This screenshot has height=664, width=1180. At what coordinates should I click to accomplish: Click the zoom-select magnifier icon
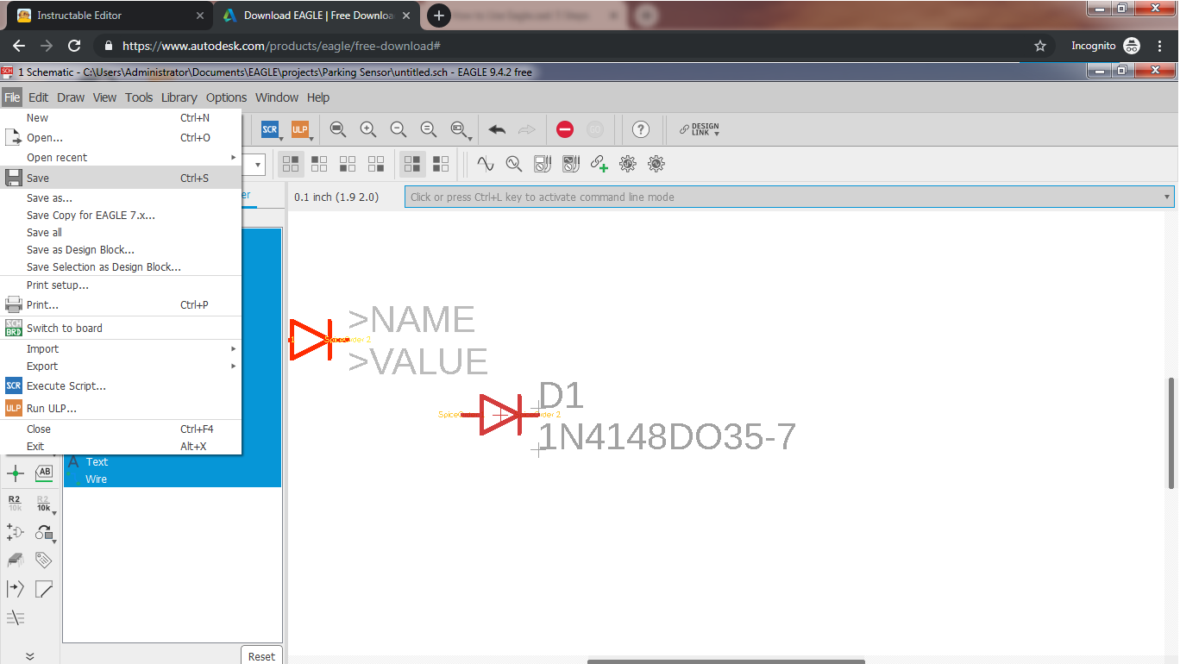click(x=461, y=129)
